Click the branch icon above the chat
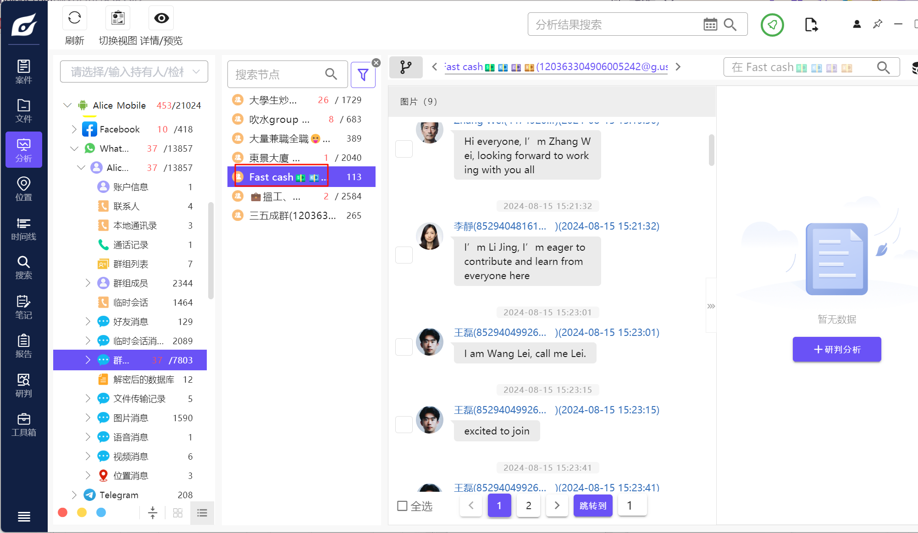Image resolution: width=918 pixels, height=533 pixels. (405, 67)
